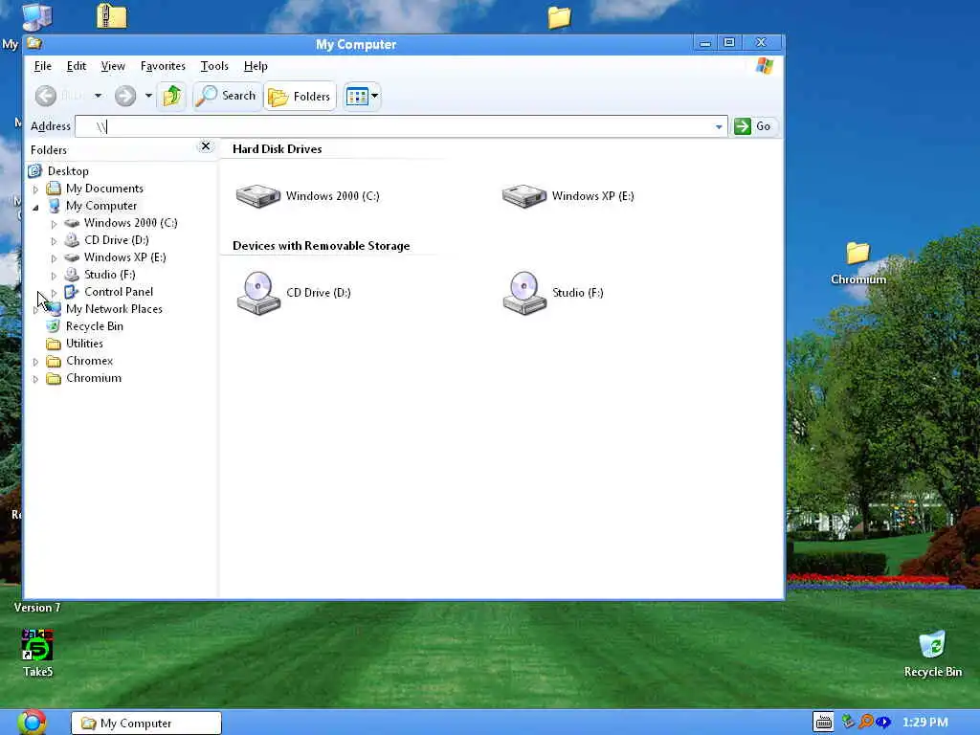Expand the Chromium folder tree node
This screenshot has width=980, height=735.
tap(35, 379)
